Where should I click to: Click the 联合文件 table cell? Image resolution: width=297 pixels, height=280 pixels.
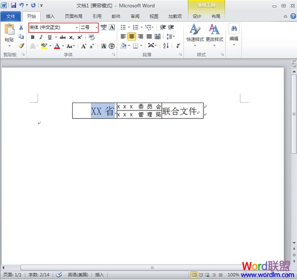point(182,111)
